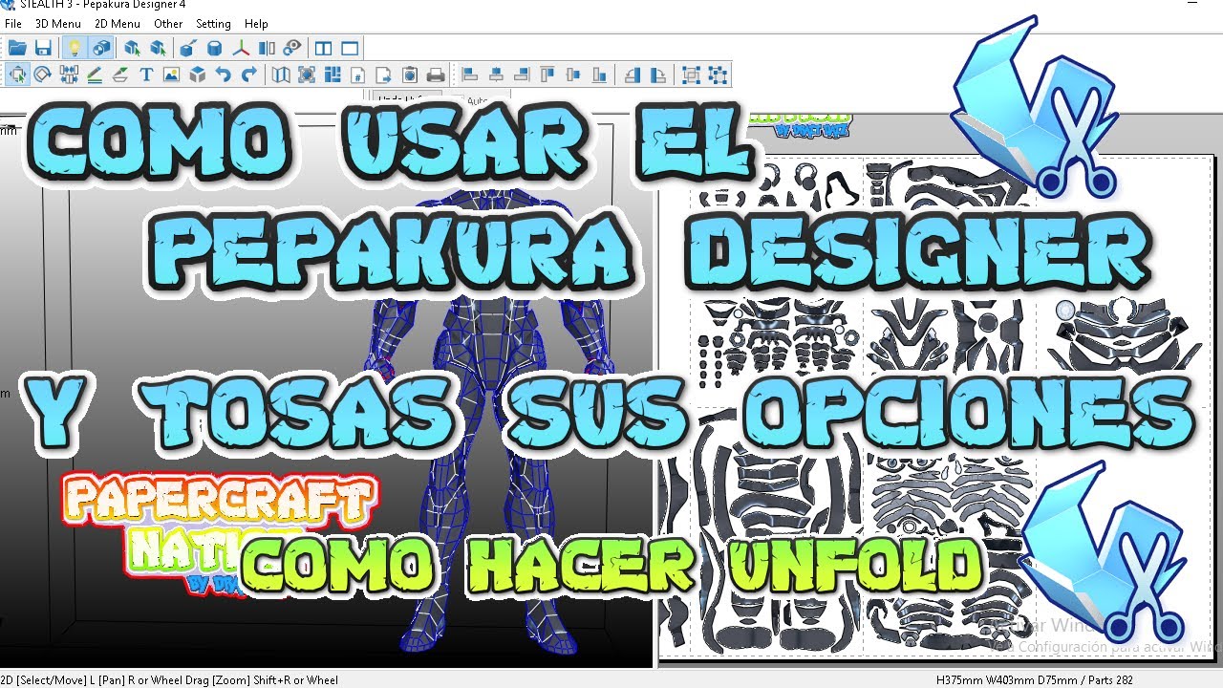This screenshot has height=688, width=1223.
Task: Click the arrange parts layout icon
Action: pyautogui.click(x=333, y=75)
